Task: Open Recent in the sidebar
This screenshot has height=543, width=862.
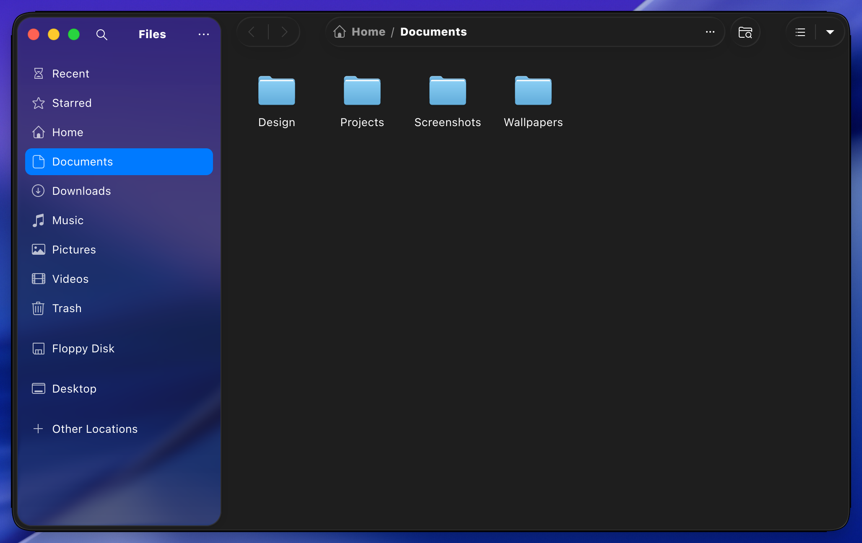Action: click(x=119, y=74)
